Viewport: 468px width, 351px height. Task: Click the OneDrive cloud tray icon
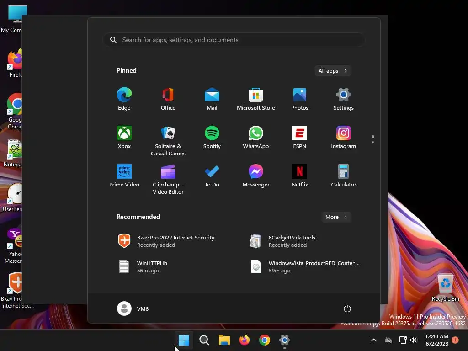(x=388, y=340)
